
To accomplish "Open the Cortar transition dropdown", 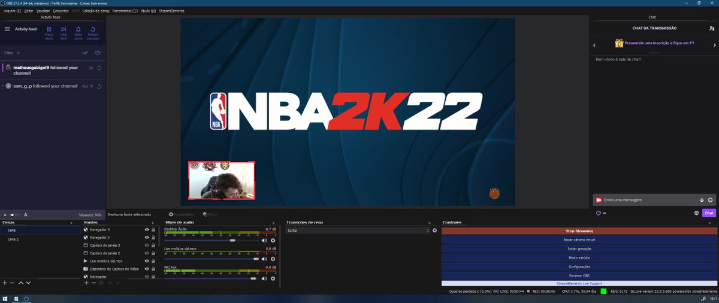I will pos(358,231).
